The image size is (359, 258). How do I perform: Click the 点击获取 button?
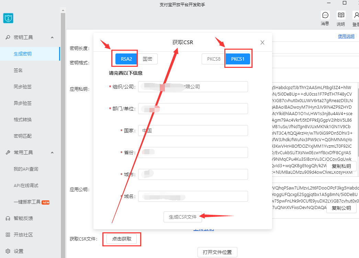[122, 239]
